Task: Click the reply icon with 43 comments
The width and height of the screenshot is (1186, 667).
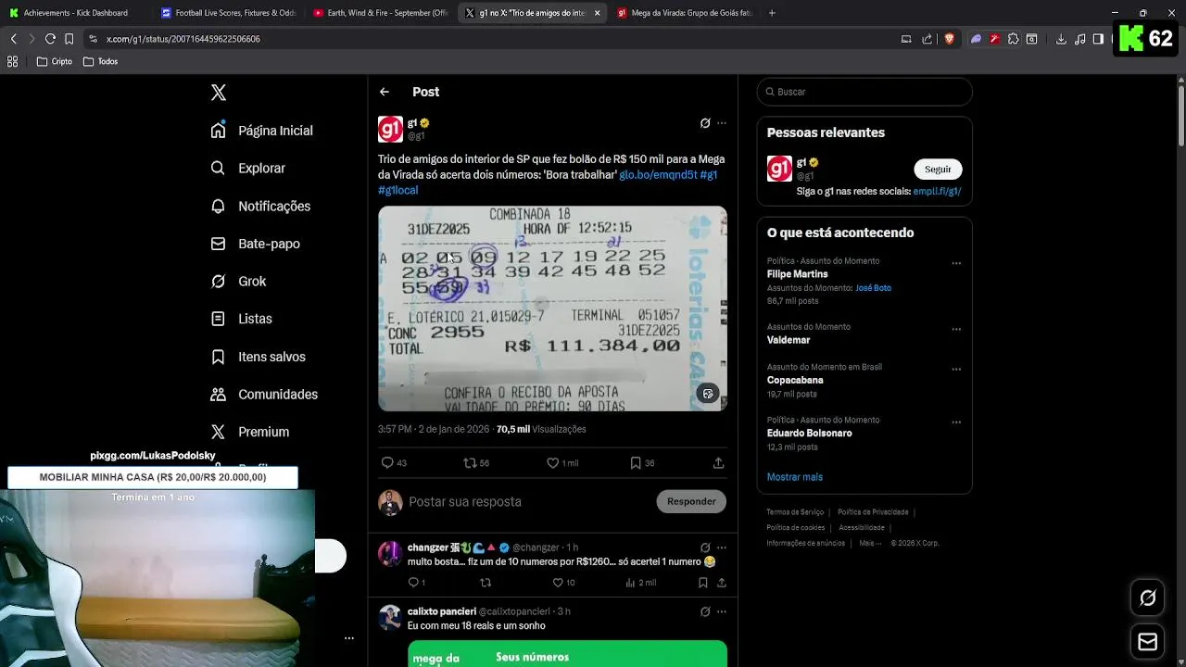Action: [x=394, y=463]
